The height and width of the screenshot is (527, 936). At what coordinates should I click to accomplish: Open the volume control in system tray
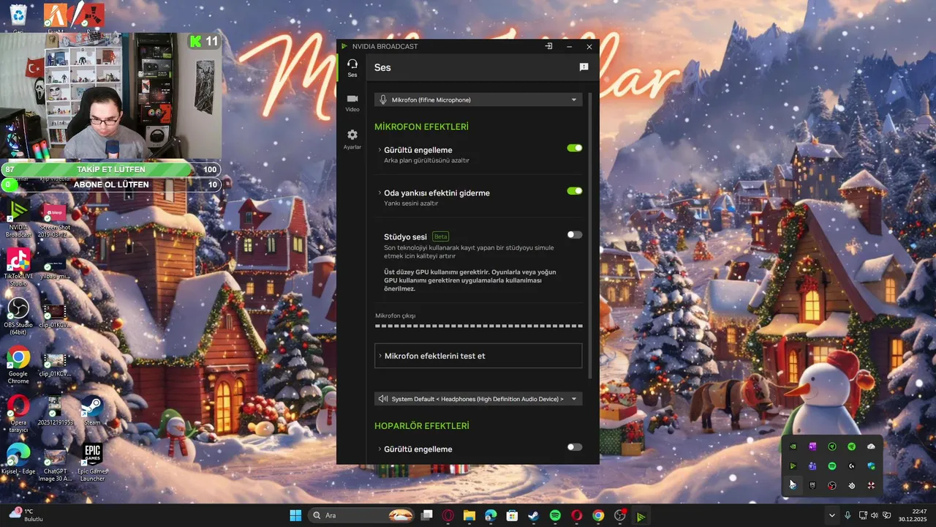tap(874, 515)
